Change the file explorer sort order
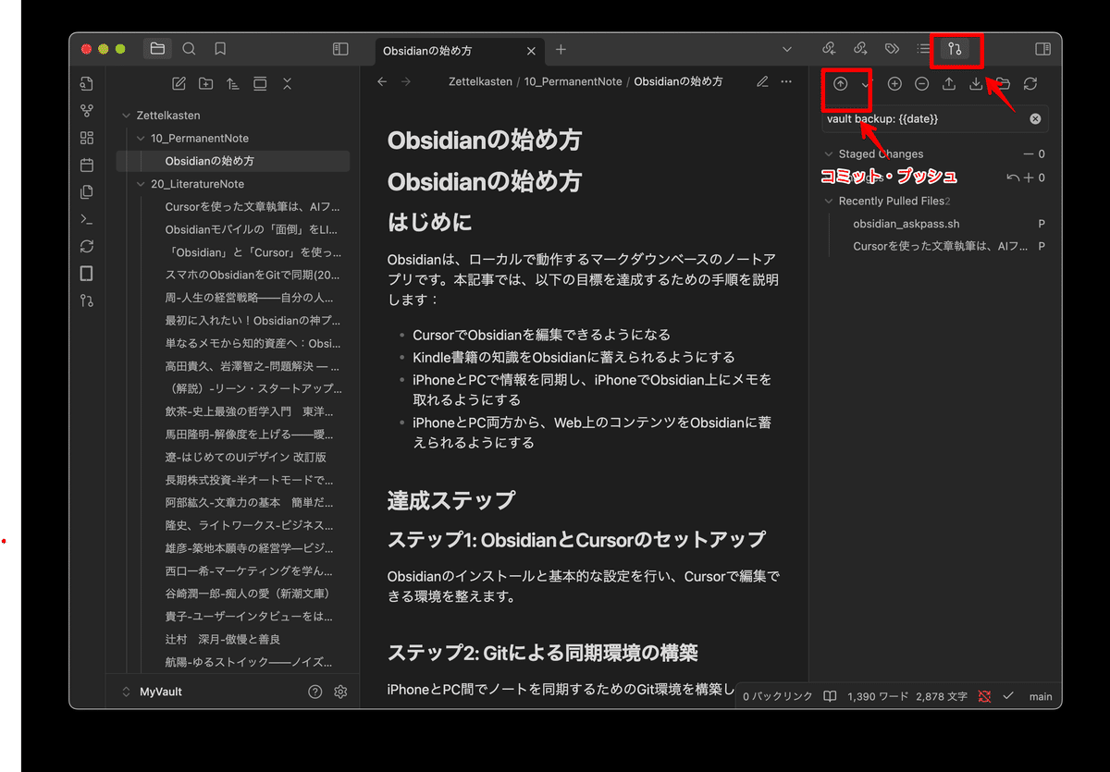Viewport: 1110px width, 772px height. click(x=233, y=84)
